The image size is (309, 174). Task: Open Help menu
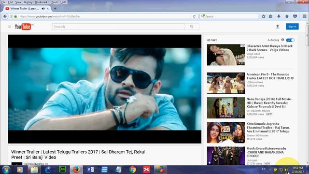click(63, 2)
